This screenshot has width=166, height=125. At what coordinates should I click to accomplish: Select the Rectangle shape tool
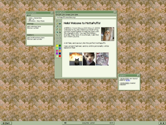tap(57, 38)
